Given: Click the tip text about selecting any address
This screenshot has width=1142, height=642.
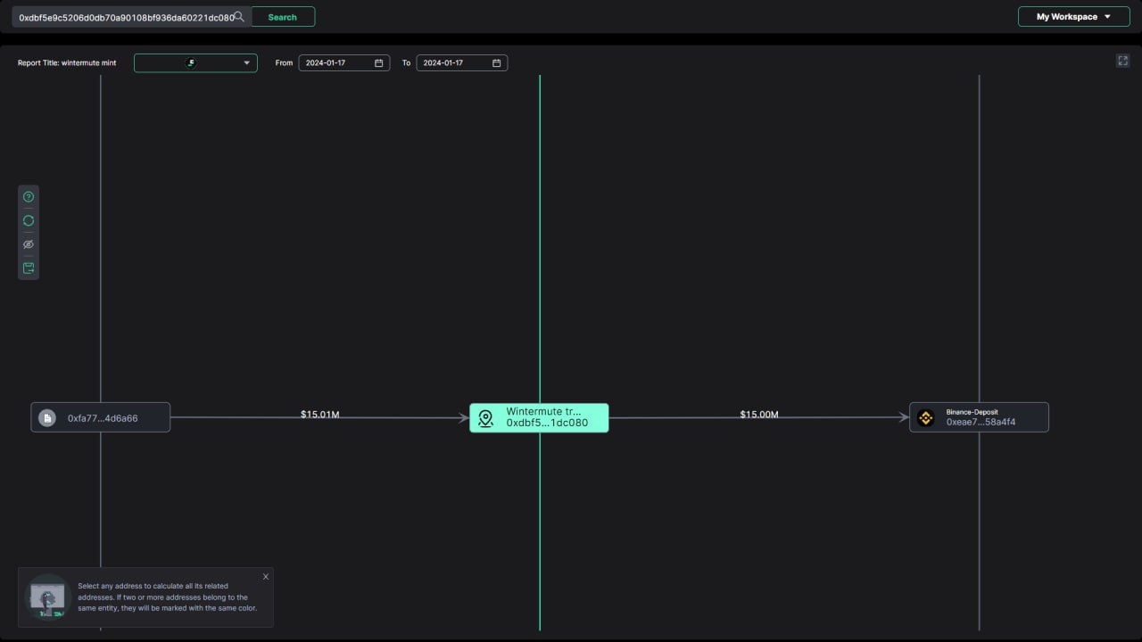Looking at the screenshot, I should [168, 597].
